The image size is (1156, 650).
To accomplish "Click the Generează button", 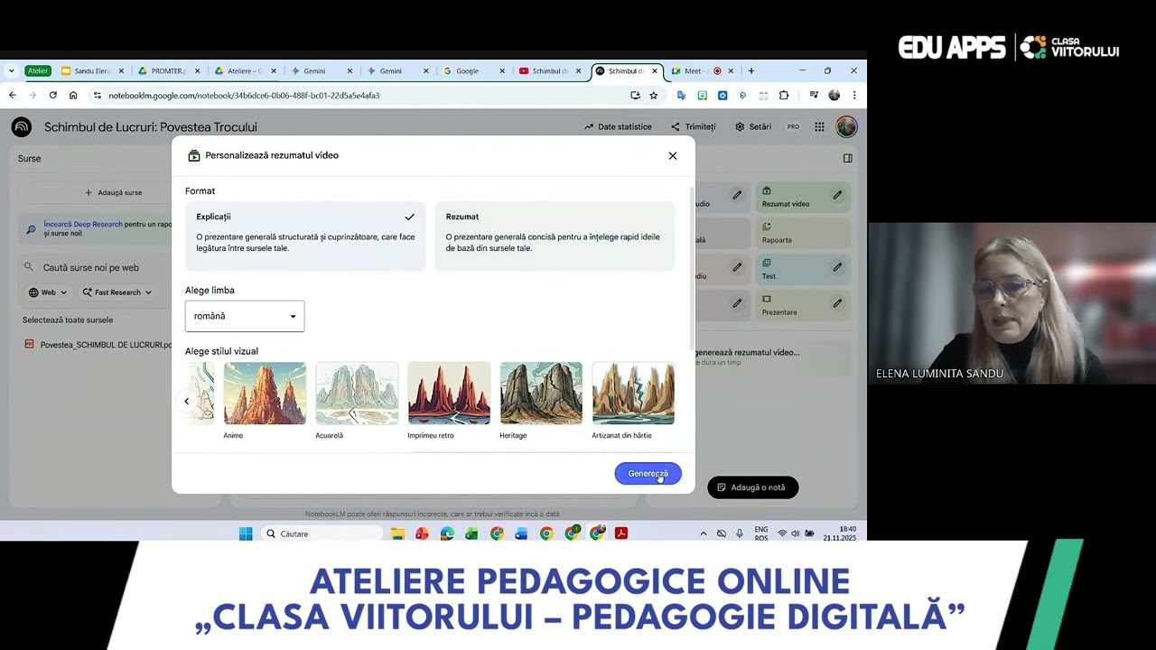I will (648, 474).
